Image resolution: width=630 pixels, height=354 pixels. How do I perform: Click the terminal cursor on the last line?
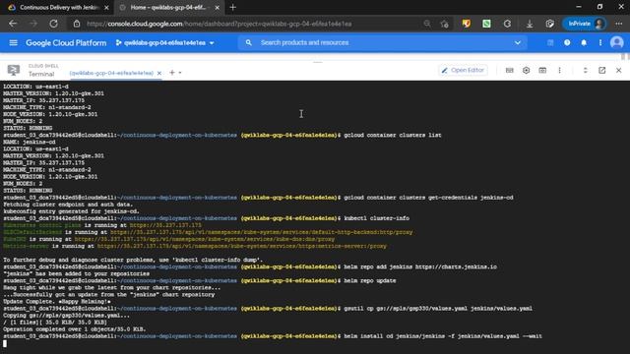pyautogui.click(x=5, y=343)
